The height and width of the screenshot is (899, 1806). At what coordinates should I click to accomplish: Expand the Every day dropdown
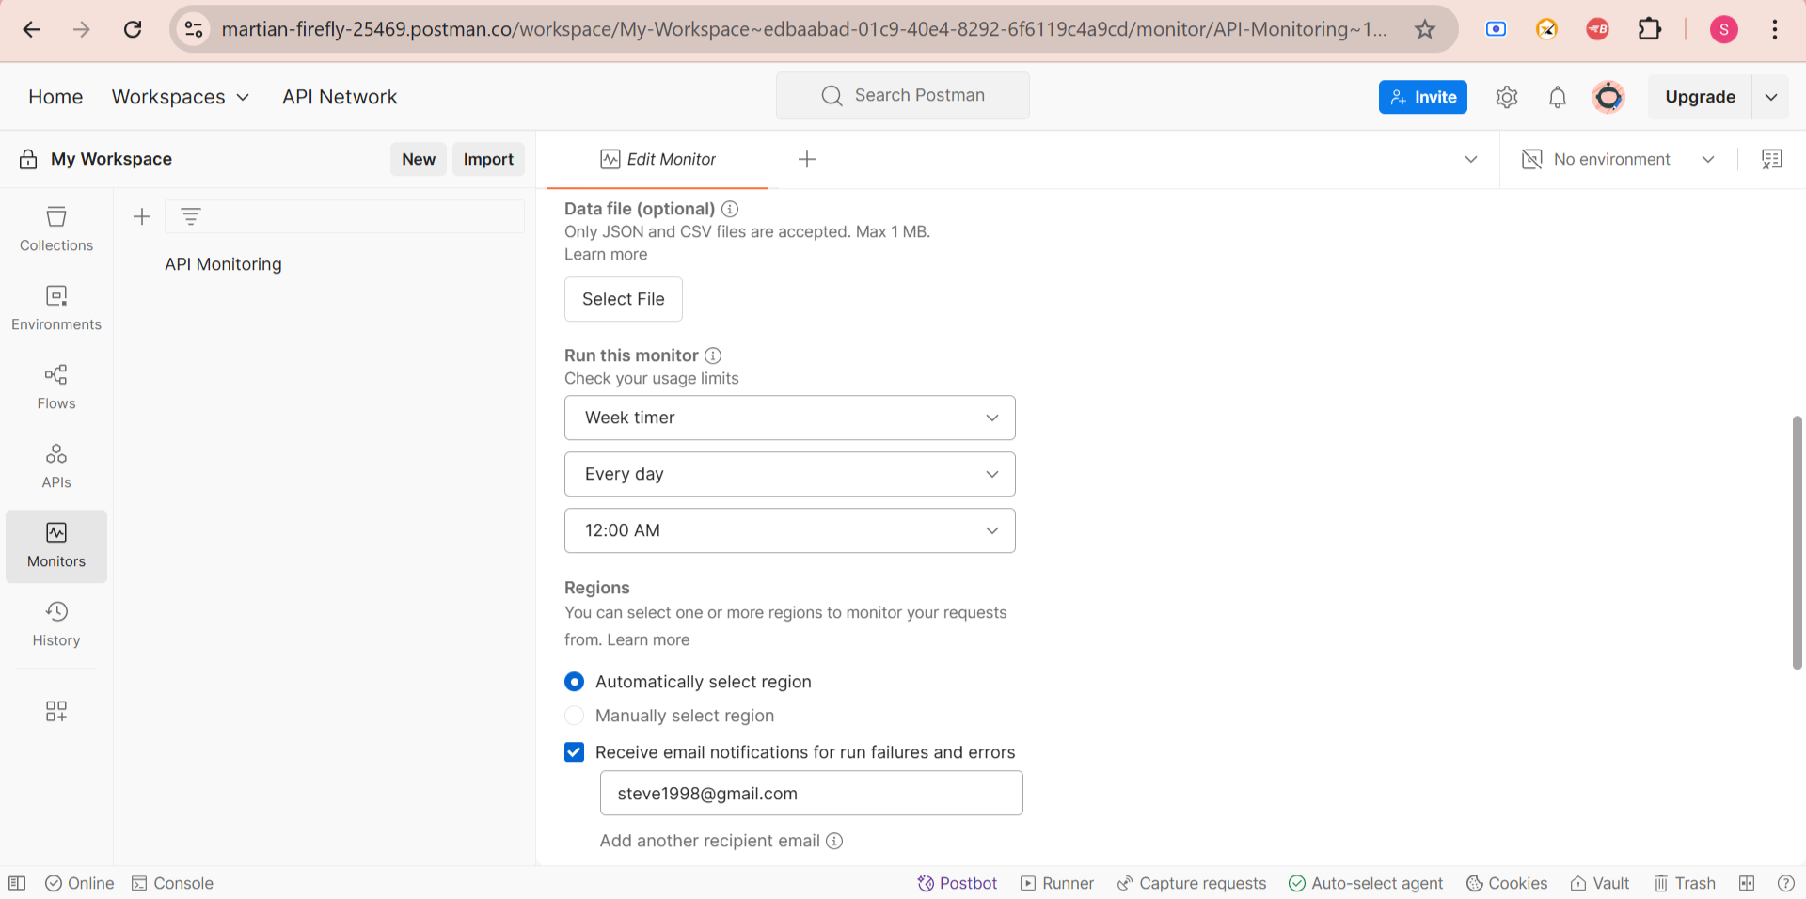(790, 474)
